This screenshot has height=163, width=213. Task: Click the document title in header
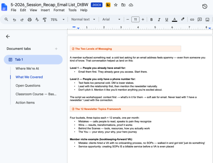pyautogui.click(x=49, y=5)
